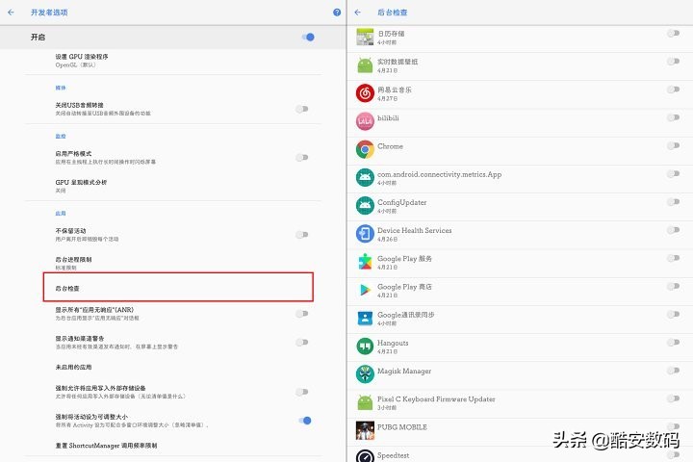Toggle background check switch for 日历存储
This screenshot has height=462, width=693.
(x=673, y=33)
